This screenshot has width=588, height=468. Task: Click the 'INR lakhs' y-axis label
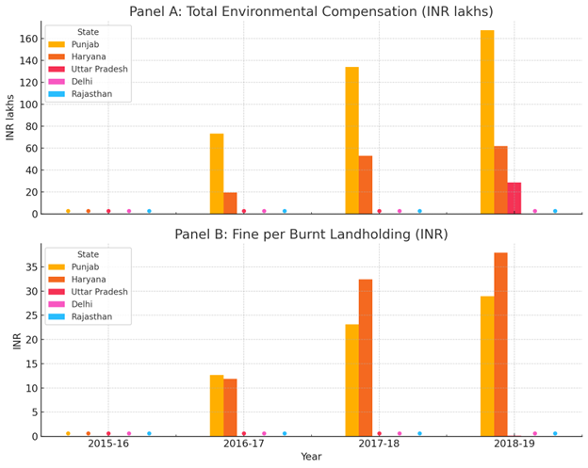pos(11,118)
